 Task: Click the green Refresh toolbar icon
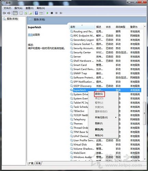[x=26, y=13]
